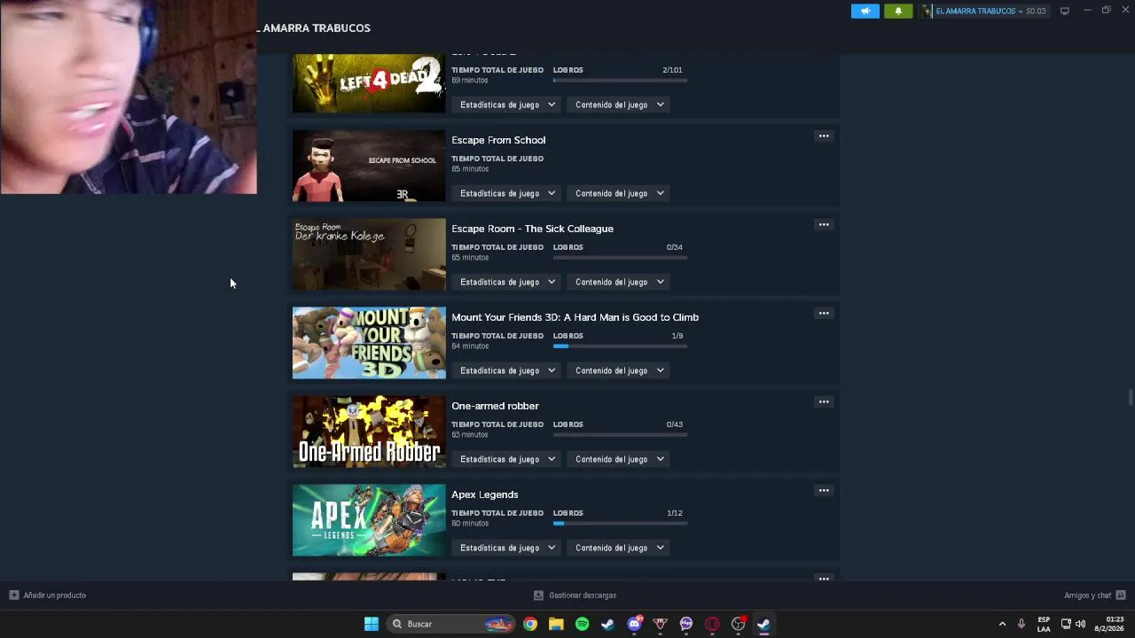Open the active Steam window taskbar icon
1135x638 pixels.
pyautogui.click(x=763, y=624)
